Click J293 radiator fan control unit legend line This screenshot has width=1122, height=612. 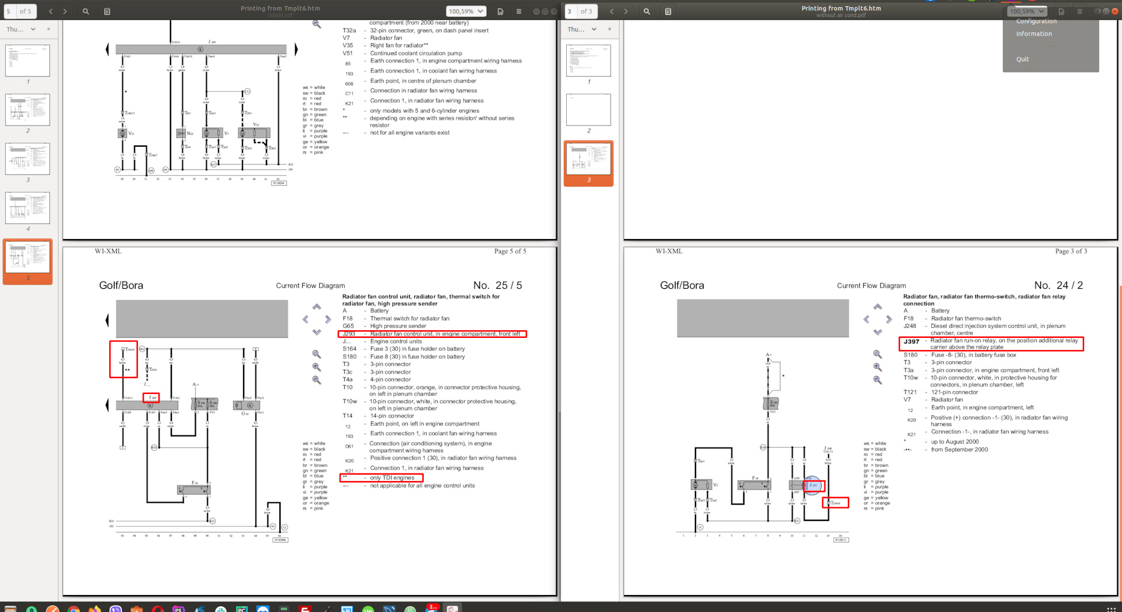pos(432,334)
